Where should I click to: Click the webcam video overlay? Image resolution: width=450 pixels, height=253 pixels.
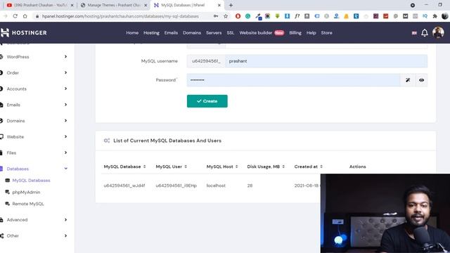click(x=385, y=214)
